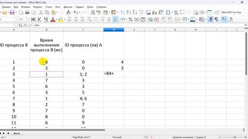The height and width of the screenshot is (139, 248).
Task: Open the Правка menu
Action: (x=6, y=7)
